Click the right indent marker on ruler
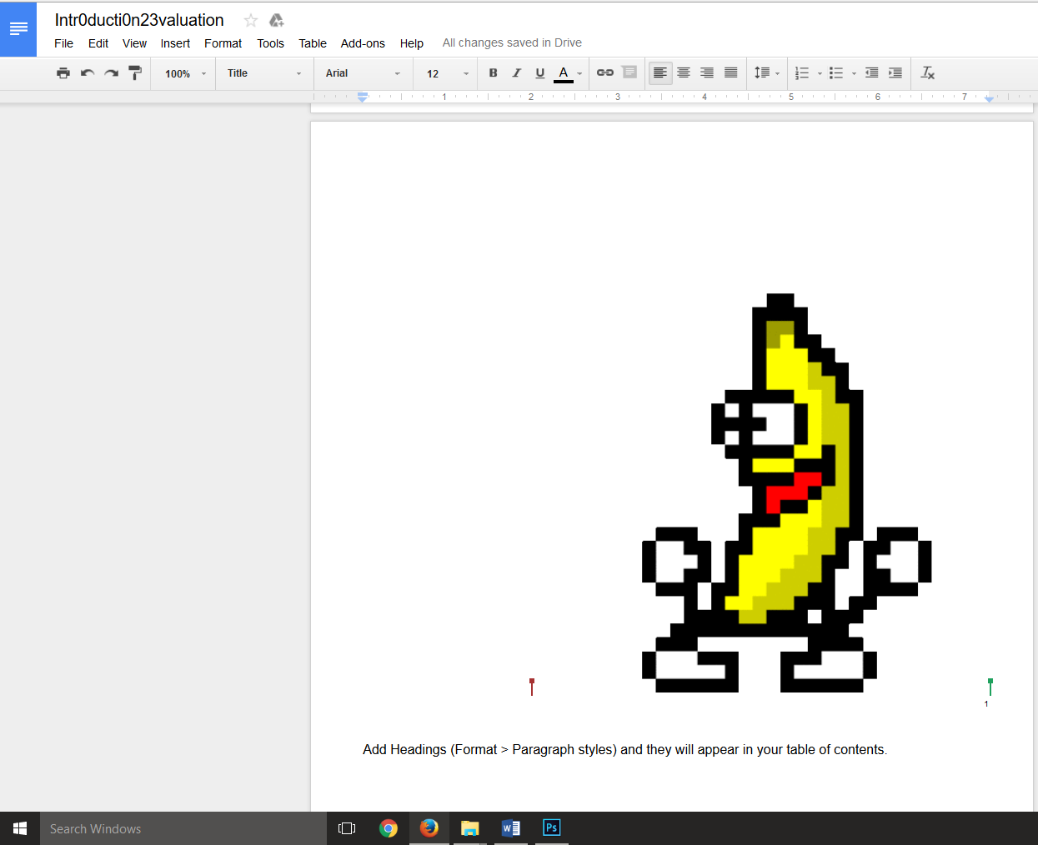 click(x=989, y=98)
